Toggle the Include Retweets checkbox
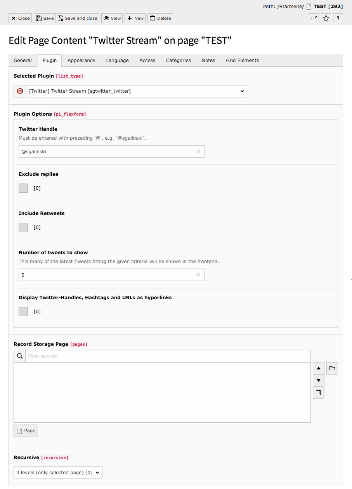The height and width of the screenshot is (489, 352). (23, 227)
